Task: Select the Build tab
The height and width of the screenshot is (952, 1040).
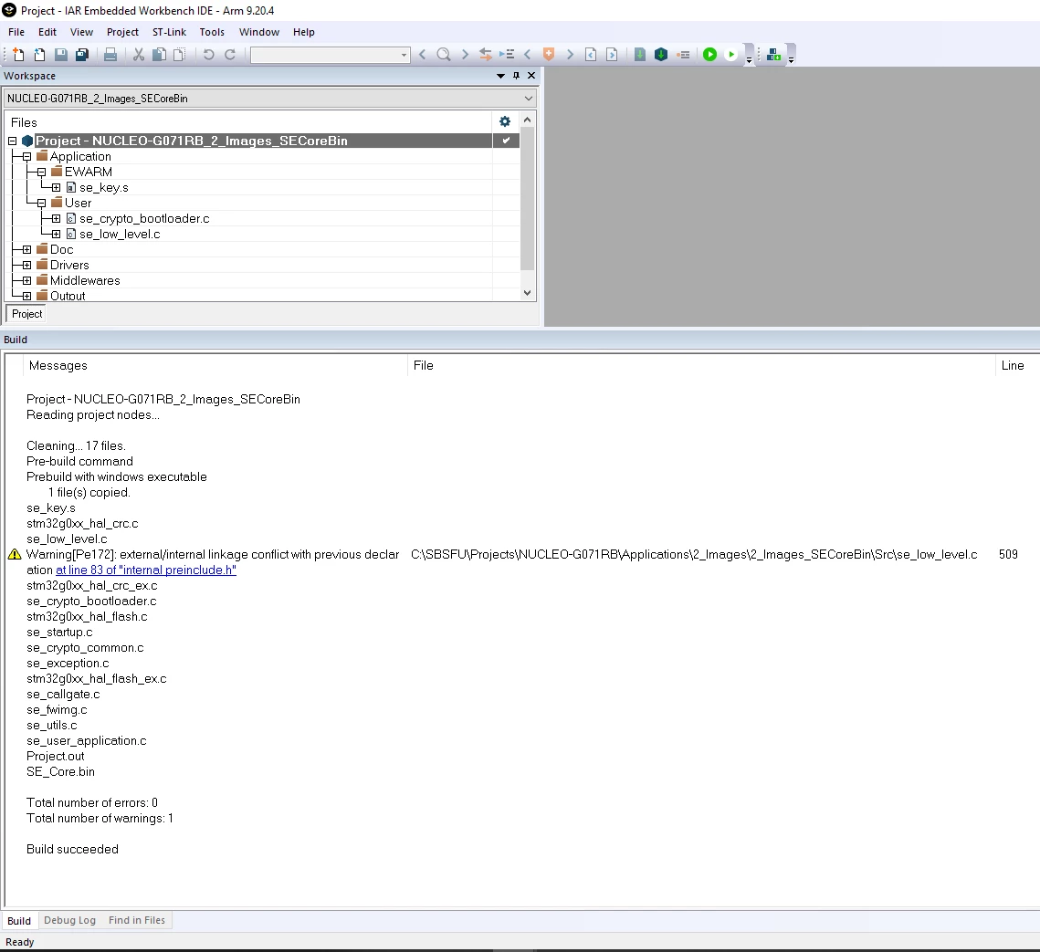Action: tap(19, 921)
